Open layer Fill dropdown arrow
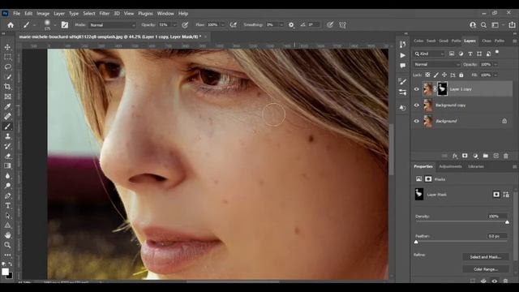This screenshot has width=519, height=292. click(495, 75)
